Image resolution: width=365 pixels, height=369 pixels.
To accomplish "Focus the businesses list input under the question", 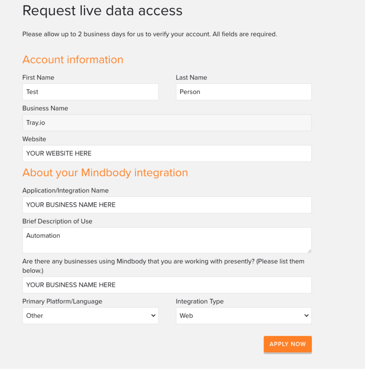I will click(167, 285).
